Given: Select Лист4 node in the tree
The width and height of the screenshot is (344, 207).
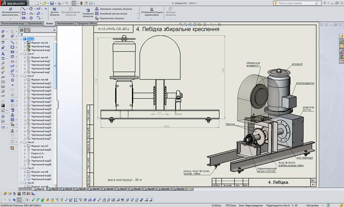Looking at the screenshot, I should 30,142.
